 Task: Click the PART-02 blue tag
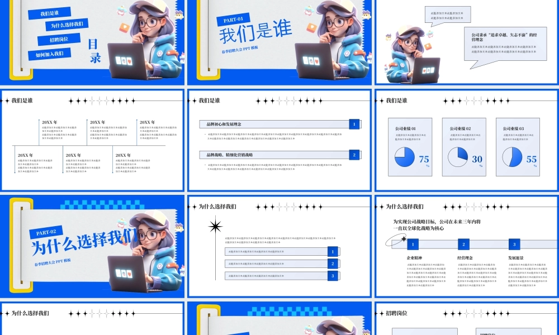click(x=46, y=232)
